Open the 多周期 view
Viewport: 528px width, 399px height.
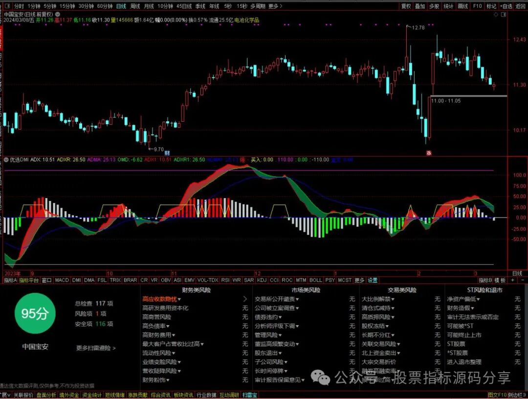(x=258, y=6)
